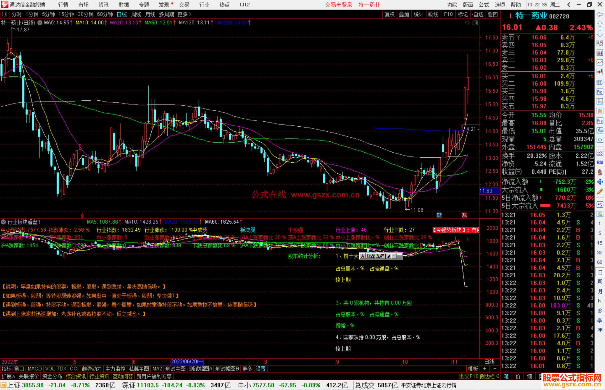Click the 图文F10 link at bottom
The width and height of the screenshot is (605, 390).
469,376
